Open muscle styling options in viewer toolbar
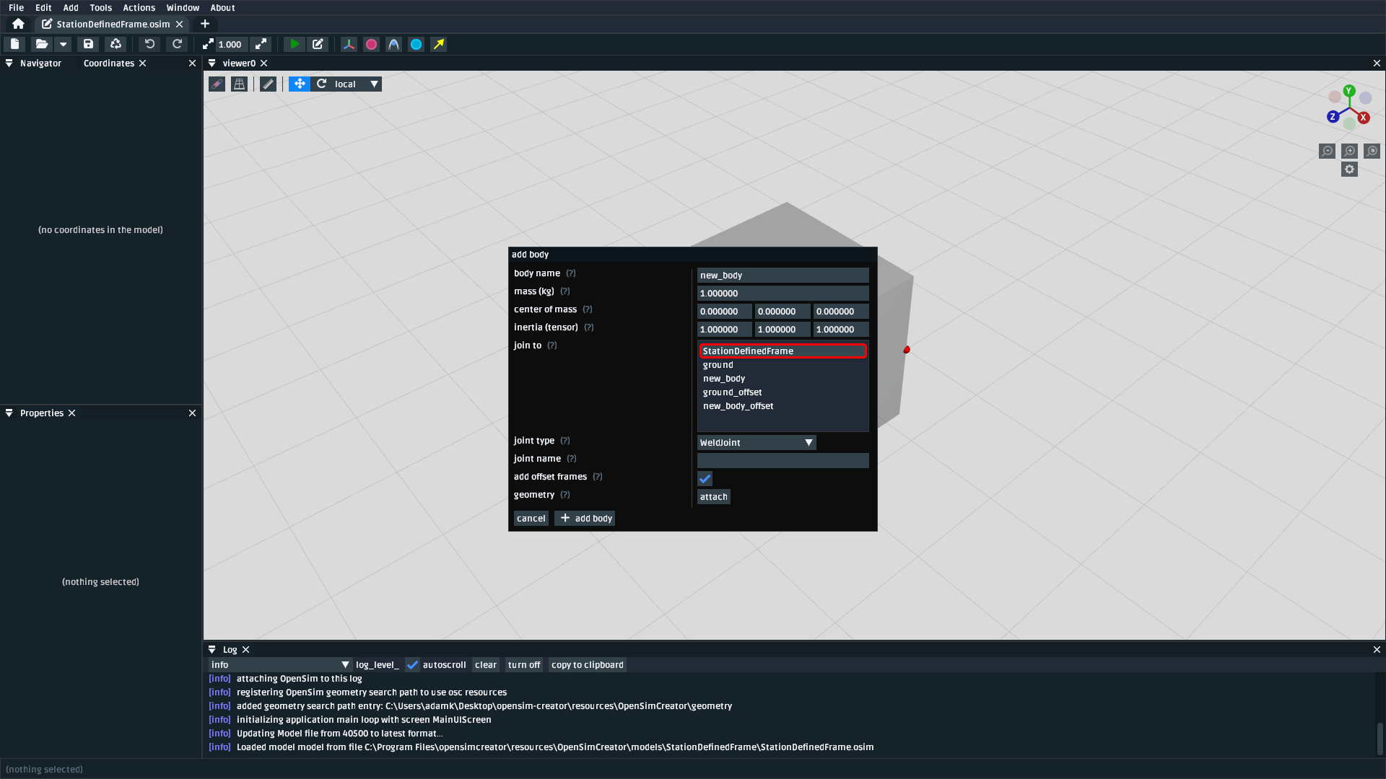 pyautogui.click(x=217, y=84)
